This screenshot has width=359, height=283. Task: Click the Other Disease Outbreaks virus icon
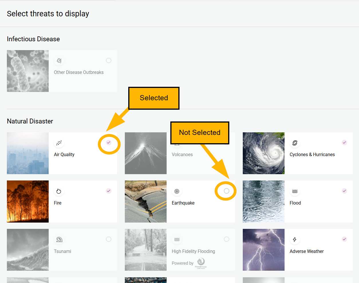coord(59,61)
